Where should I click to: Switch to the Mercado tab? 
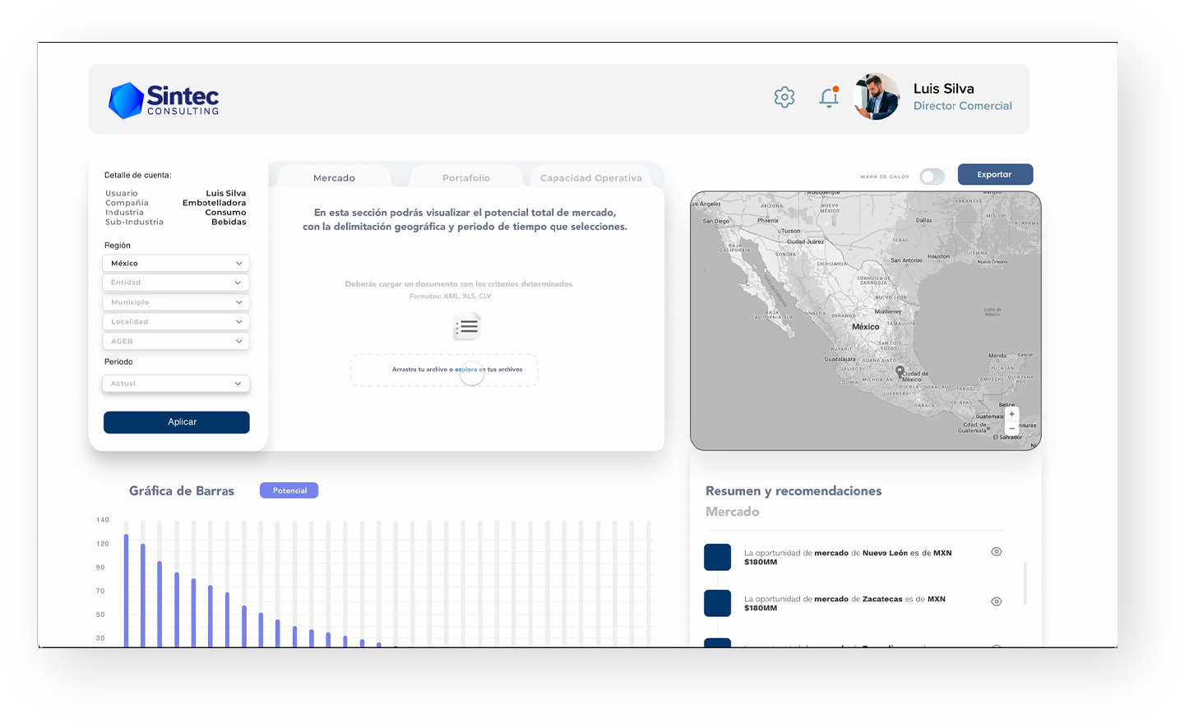coord(334,177)
